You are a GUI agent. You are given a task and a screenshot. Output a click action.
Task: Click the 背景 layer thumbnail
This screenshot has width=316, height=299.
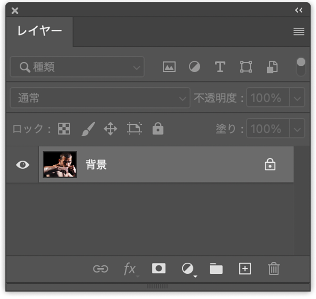coord(60,164)
